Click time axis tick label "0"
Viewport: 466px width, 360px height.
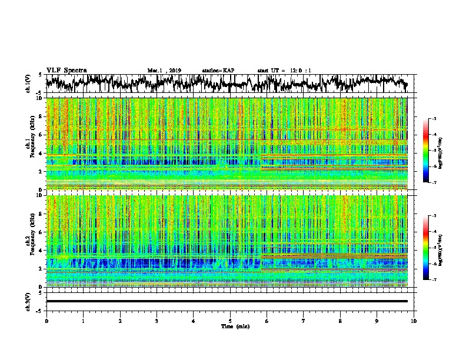[46, 321]
